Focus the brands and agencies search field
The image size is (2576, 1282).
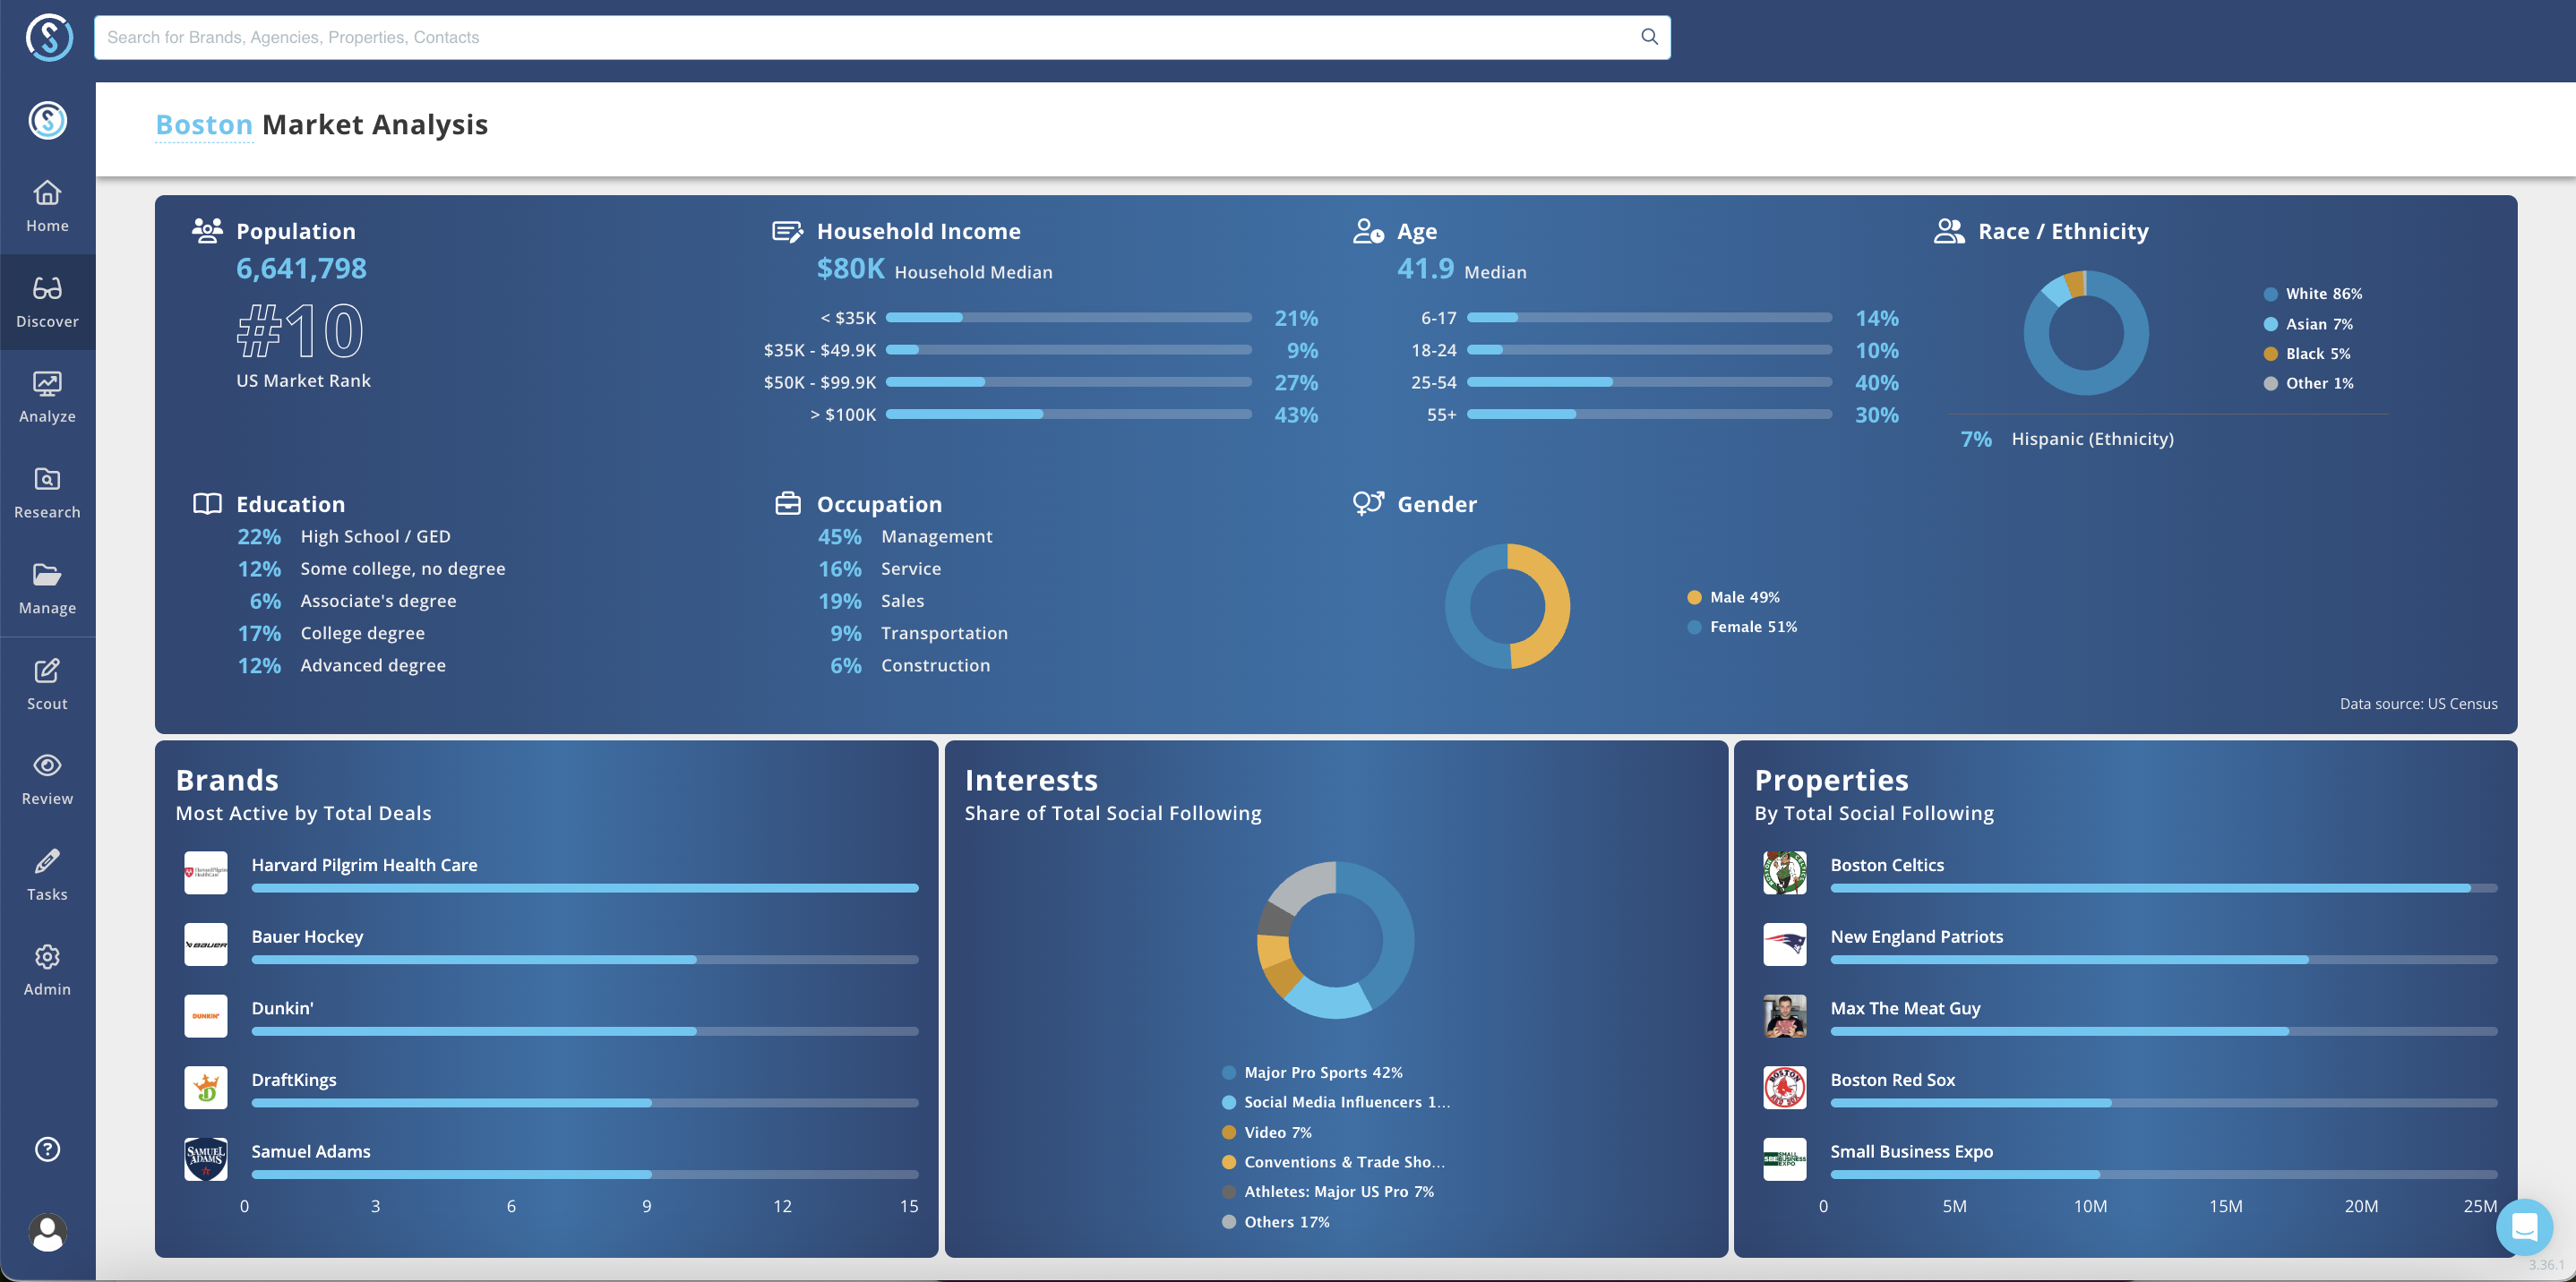click(x=882, y=37)
